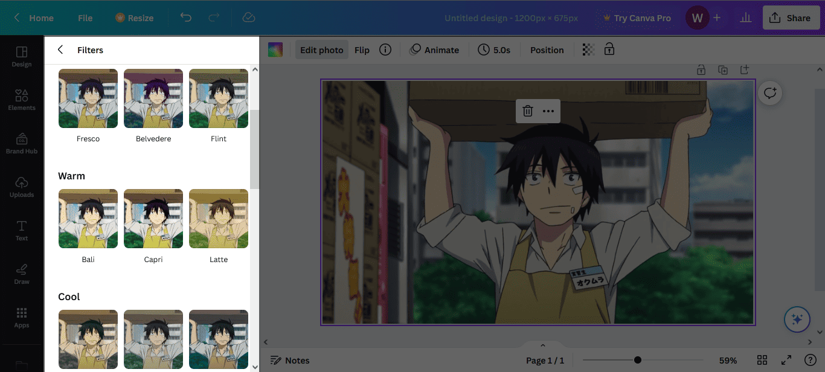Adjust the zoom slider handle

(x=638, y=360)
